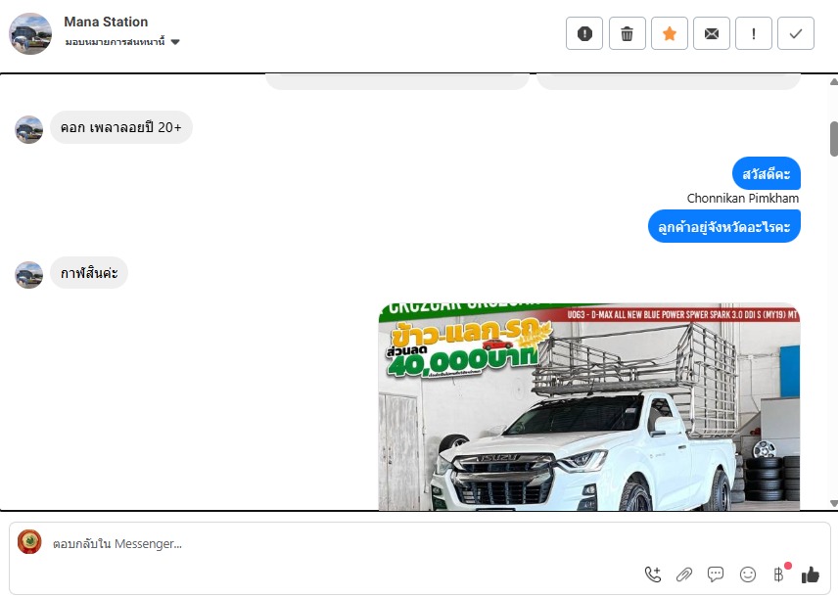The image size is (838, 597).
Task: Delete conversation using trash can icon
Action: 627,33
